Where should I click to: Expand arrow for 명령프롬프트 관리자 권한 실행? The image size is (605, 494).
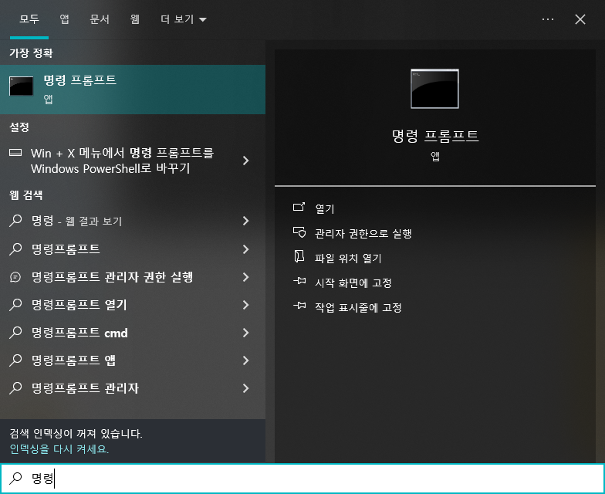pyautogui.click(x=245, y=276)
